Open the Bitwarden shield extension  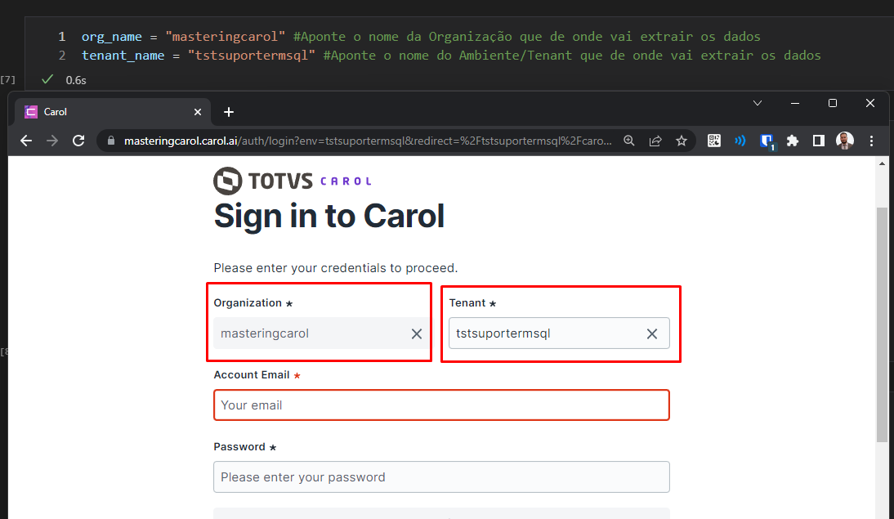pyautogui.click(x=767, y=141)
